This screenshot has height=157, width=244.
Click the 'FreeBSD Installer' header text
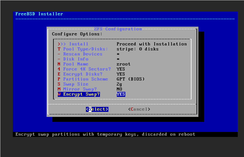click(x=39, y=14)
